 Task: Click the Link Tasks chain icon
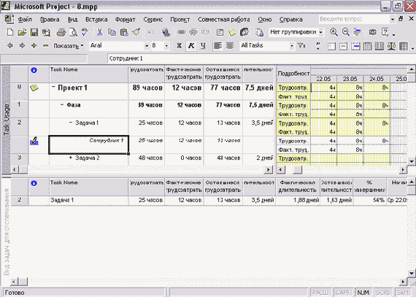tap(181, 32)
